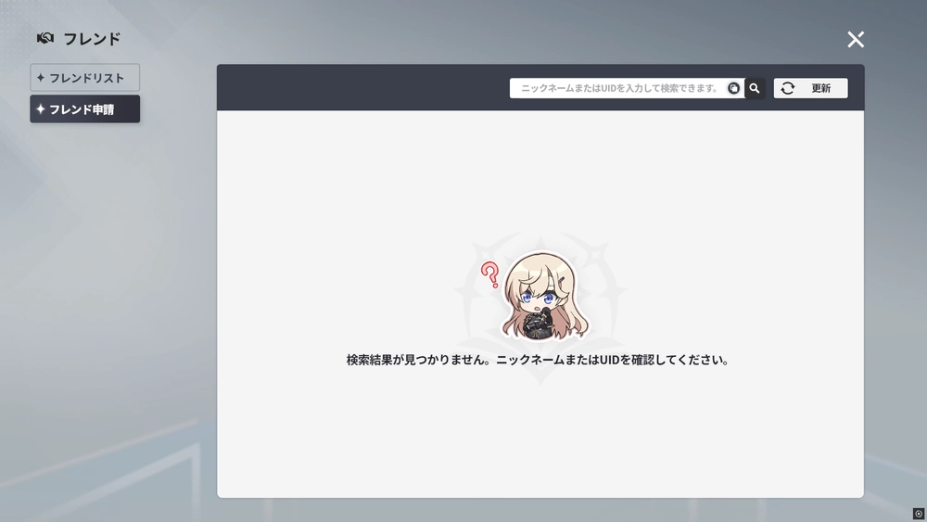This screenshot has height=522, width=927.
Task: Select the フレンド申請 tab
Action: 85,108
